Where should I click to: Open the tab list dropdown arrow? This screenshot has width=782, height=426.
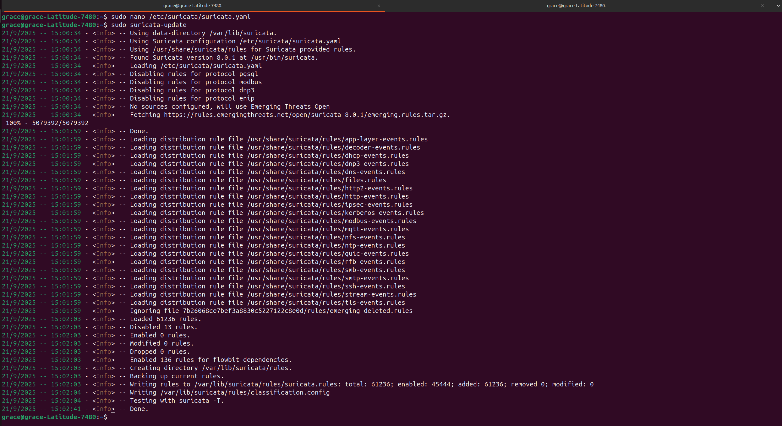778,6
